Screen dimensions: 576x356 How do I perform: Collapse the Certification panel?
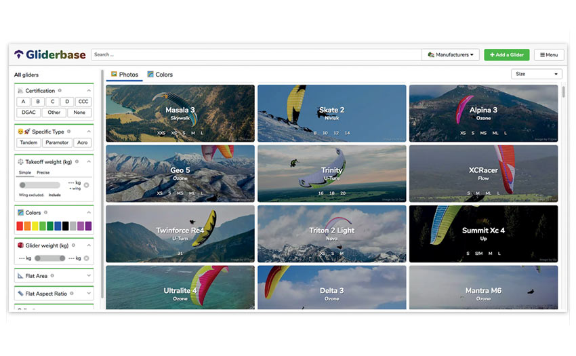click(x=89, y=90)
